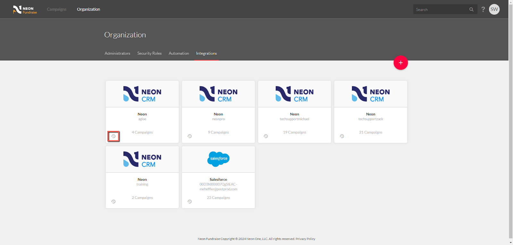Click the search magnifier icon
Screen dimensions: 513x245
[x=471, y=10]
